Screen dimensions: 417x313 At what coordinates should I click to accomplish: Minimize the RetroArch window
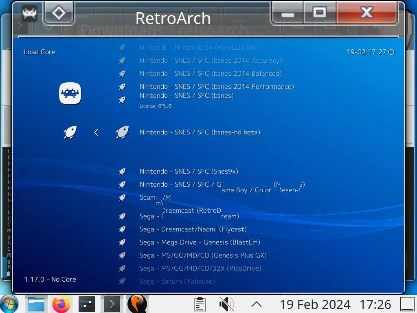click(288, 13)
